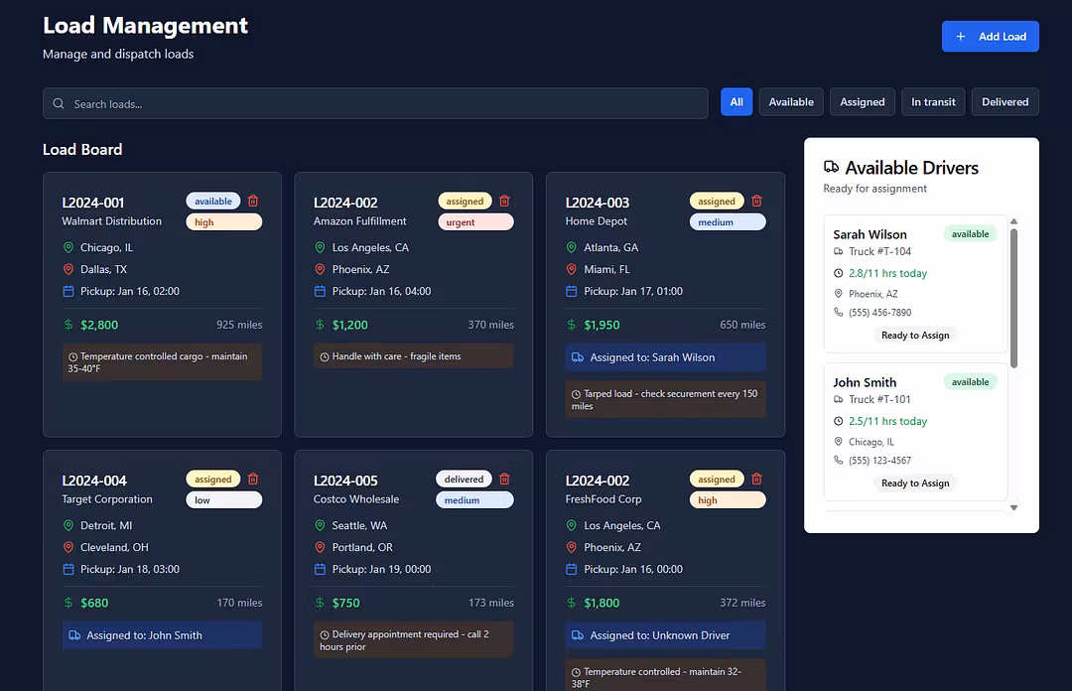Filter loads by Available status

[x=791, y=102]
